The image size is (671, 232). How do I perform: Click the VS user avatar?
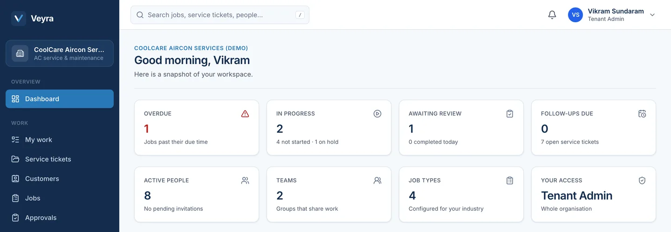(x=575, y=15)
